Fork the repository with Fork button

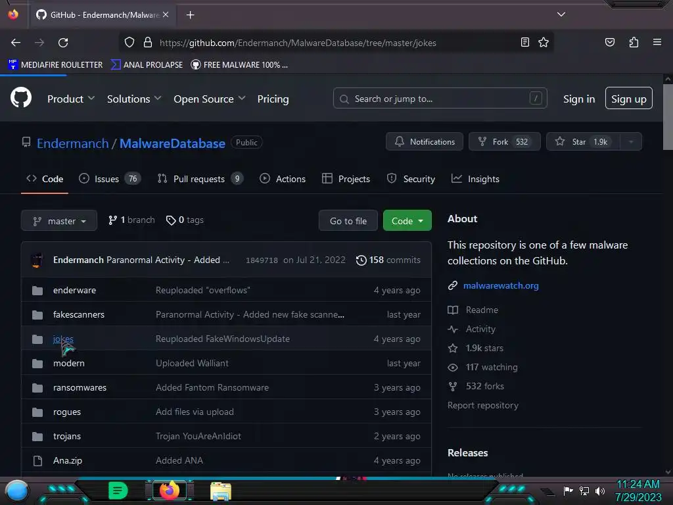[504, 142]
